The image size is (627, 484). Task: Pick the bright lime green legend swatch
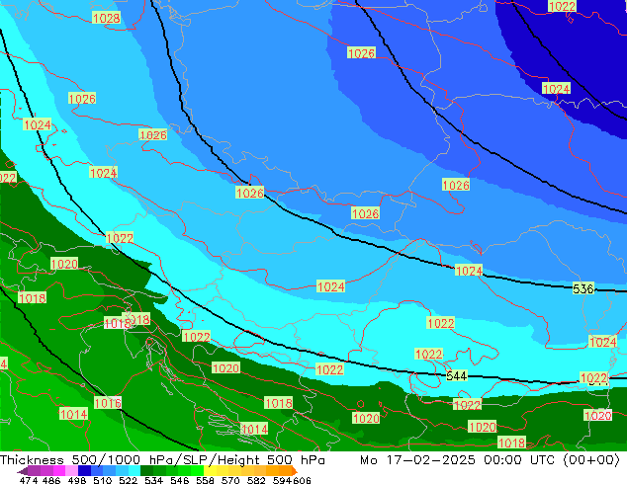pyautogui.click(x=197, y=471)
